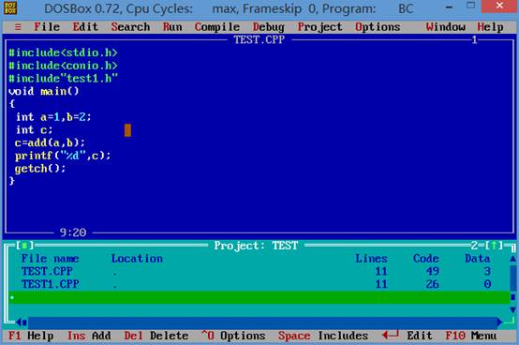This screenshot has height=345, width=519.
Task: Click the horizontal scrollbar left arrow
Action: point(19,322)
